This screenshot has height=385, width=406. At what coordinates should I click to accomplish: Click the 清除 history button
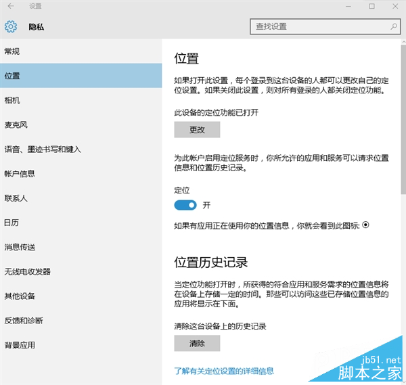tap(197, 343)
